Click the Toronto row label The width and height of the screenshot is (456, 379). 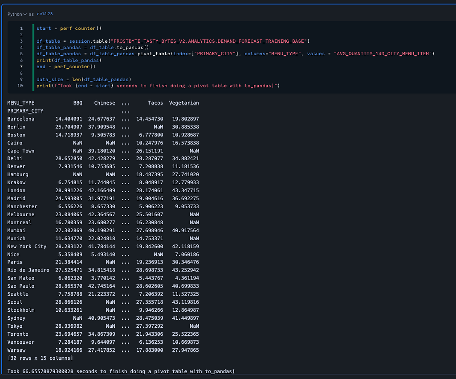click(x=18, y=334)
